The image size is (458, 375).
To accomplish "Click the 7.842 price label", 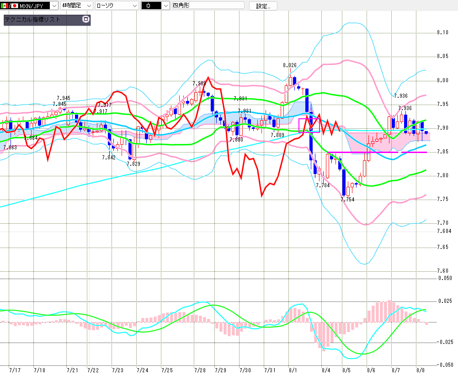I will pos(109,157).
